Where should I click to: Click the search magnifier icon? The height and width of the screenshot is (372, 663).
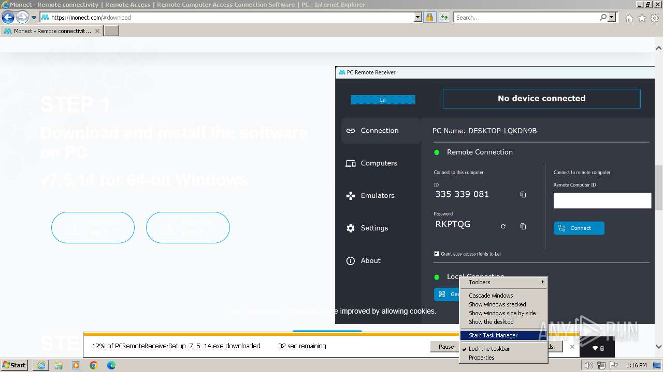pyautogui.click(x=603, y=18)
